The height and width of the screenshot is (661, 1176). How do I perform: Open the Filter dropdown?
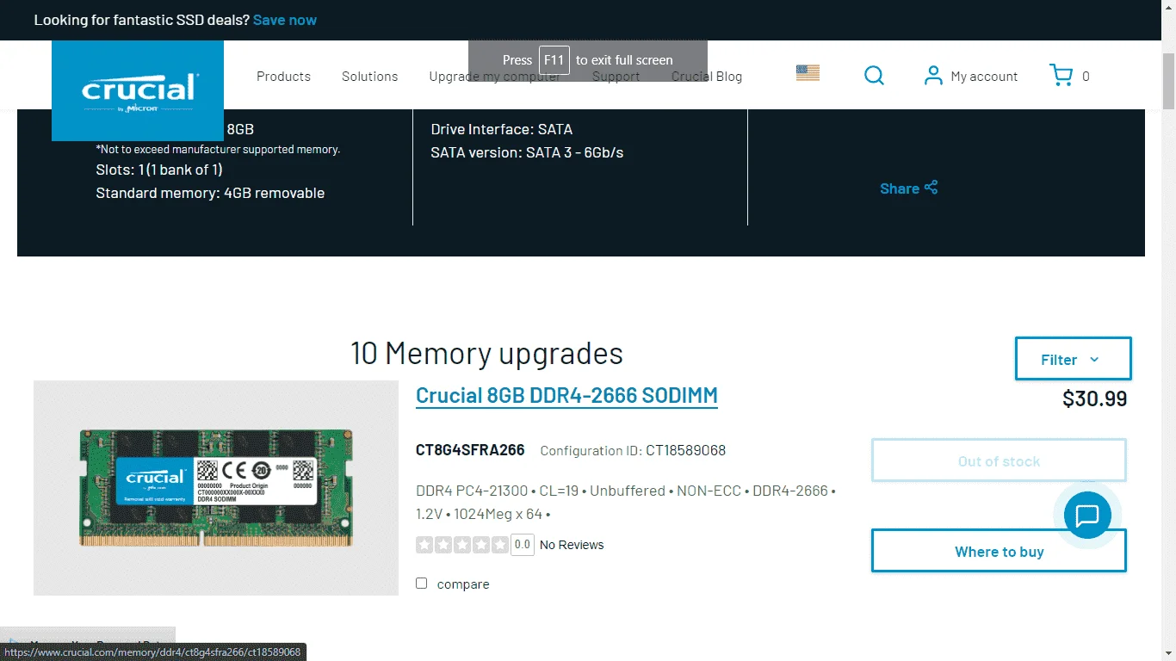[1073, 359]
